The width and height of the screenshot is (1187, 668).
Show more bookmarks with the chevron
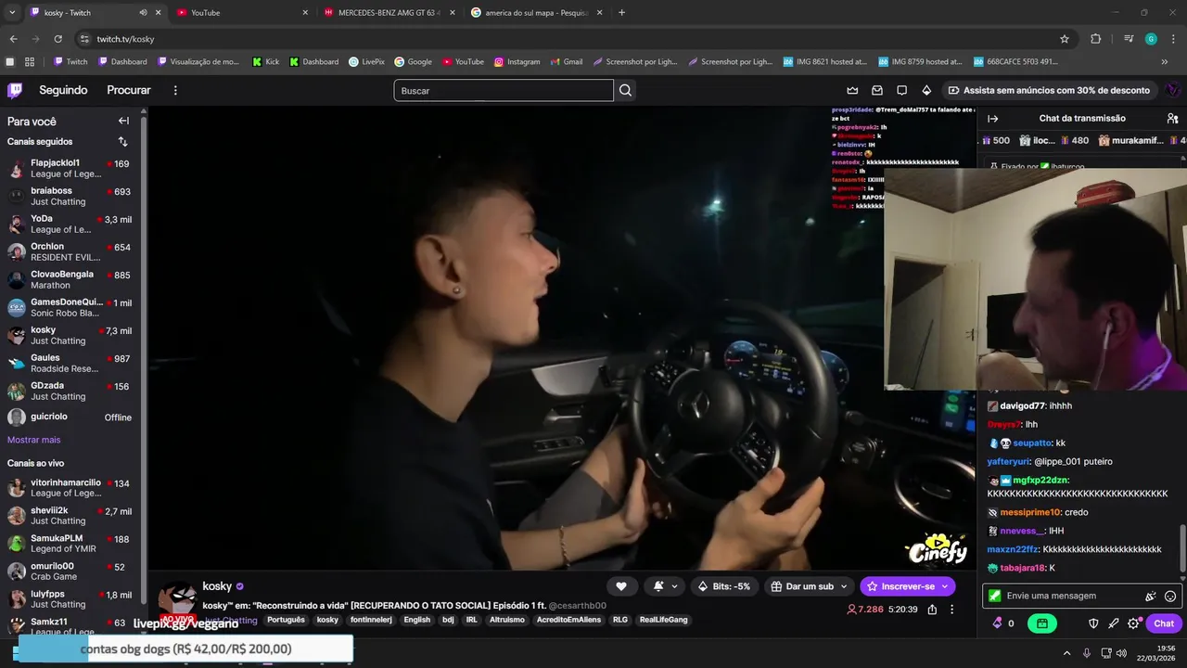pos(1165,62)
